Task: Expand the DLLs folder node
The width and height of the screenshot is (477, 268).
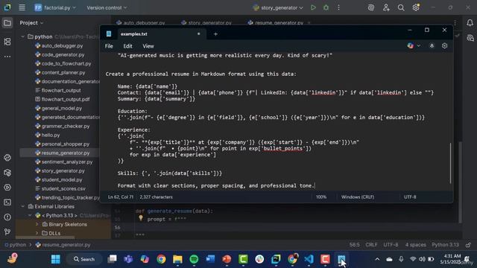Action: point(37,233)
